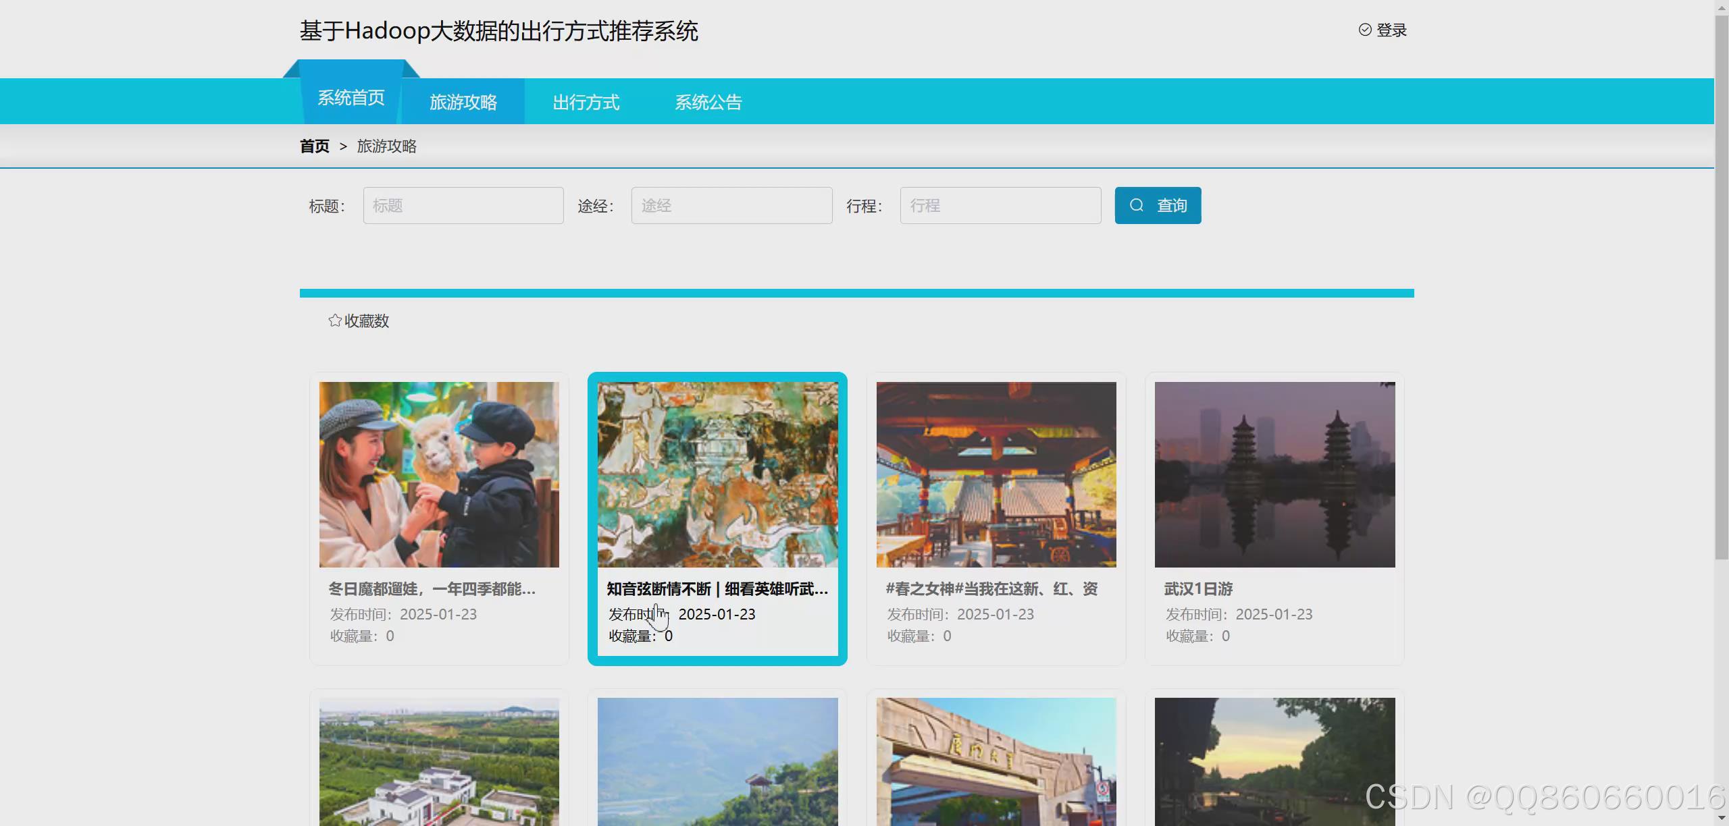Click 旅游攻略 in the breadcrumb

pos(387,146)
